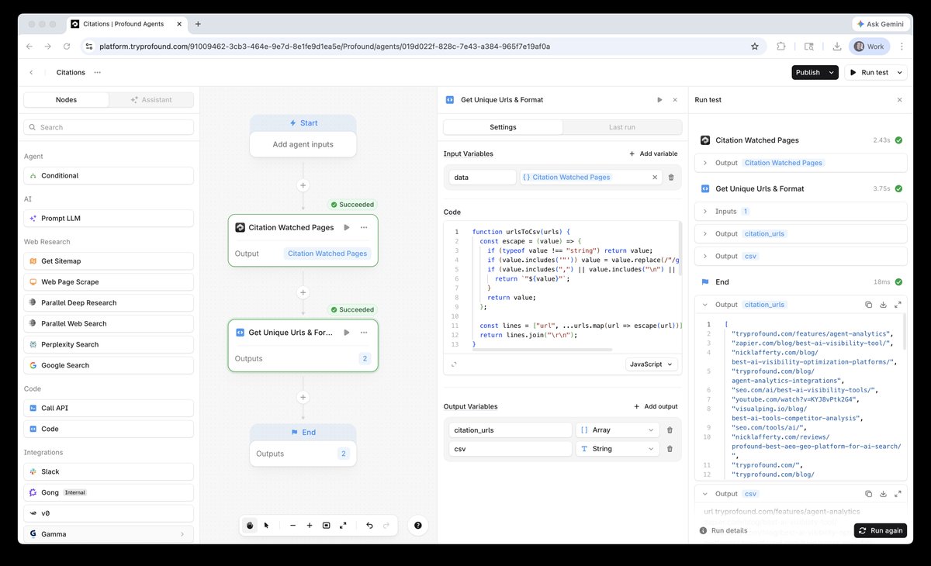Select the Prompt LLM node
Image resolution: width=931 pixels, height=566 pixels.
[109, 219]
